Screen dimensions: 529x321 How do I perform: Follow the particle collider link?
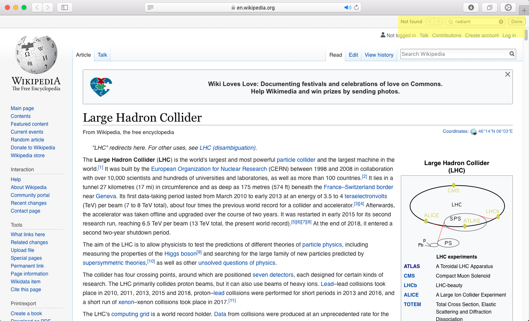tap(296, 160)
